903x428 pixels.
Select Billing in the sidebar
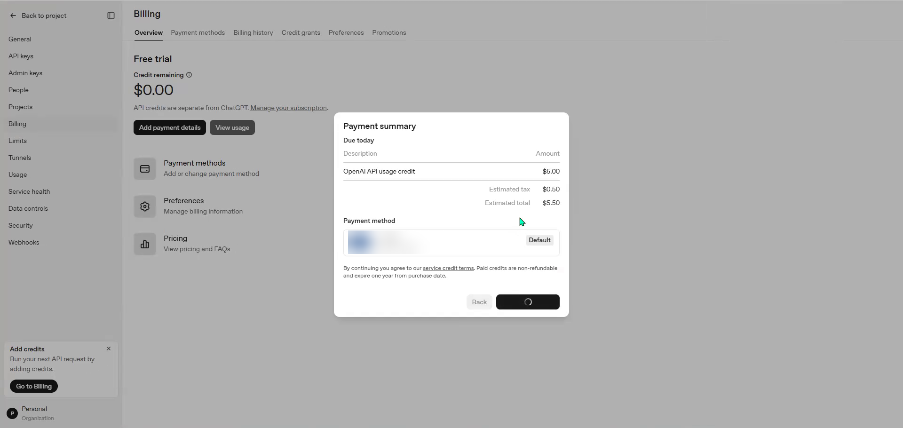(61, 124)
